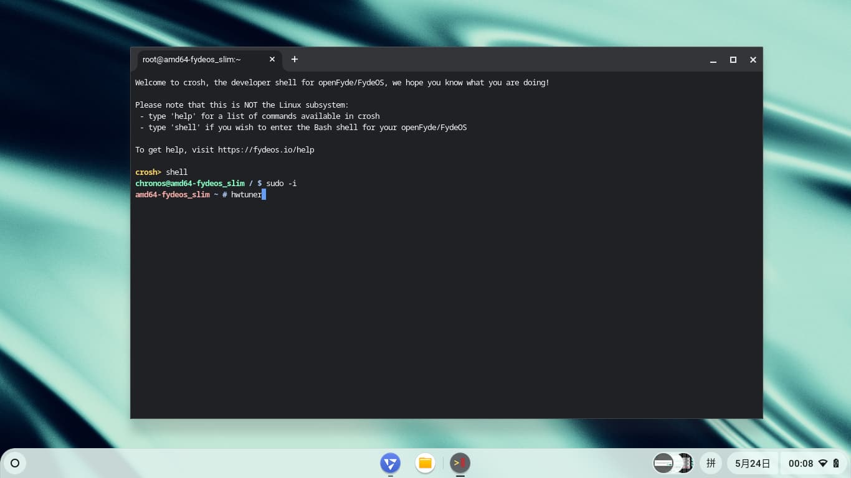
Task: Maximize the terminal window
Action: (x=733, y=60)
